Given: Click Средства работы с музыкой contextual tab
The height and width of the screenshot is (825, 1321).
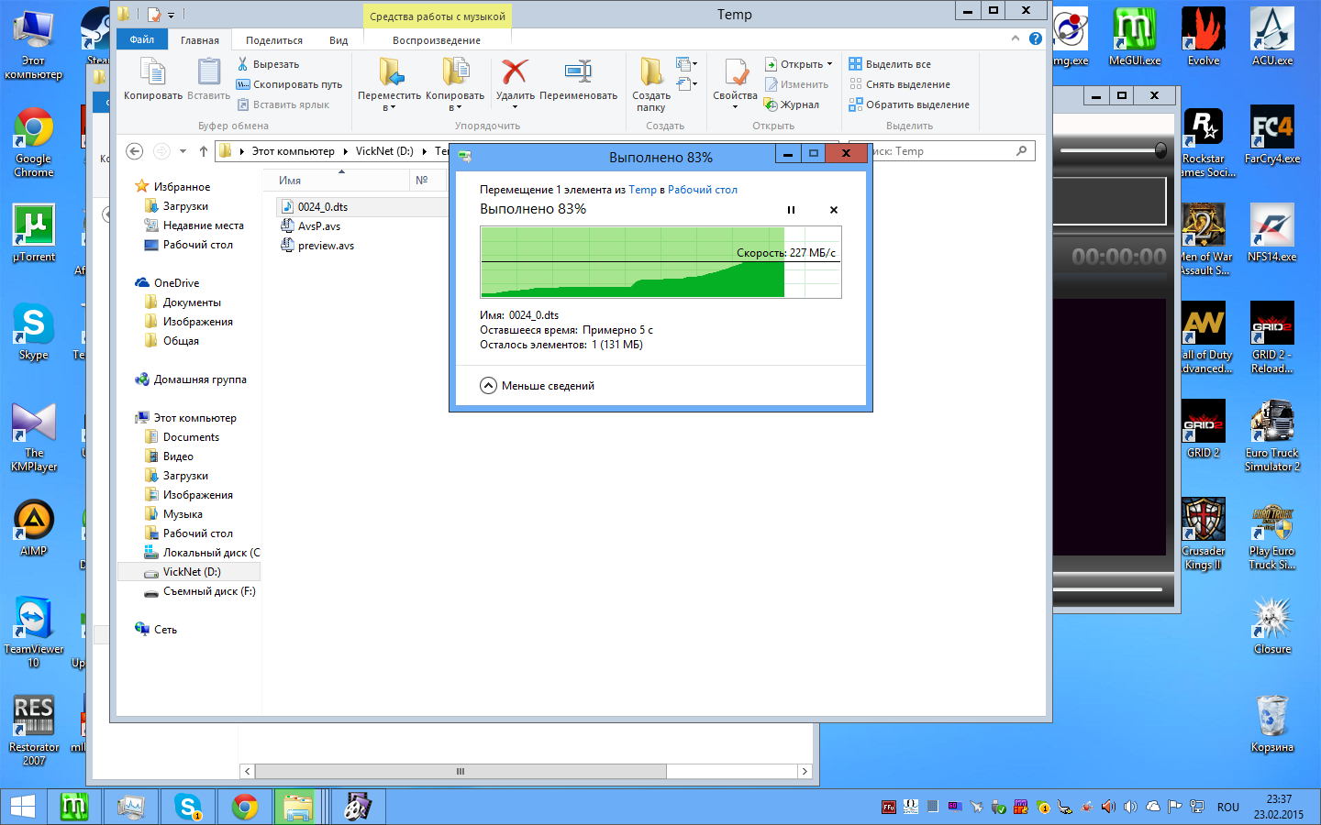Looking at the screenshot, I should tap(438, 16).
